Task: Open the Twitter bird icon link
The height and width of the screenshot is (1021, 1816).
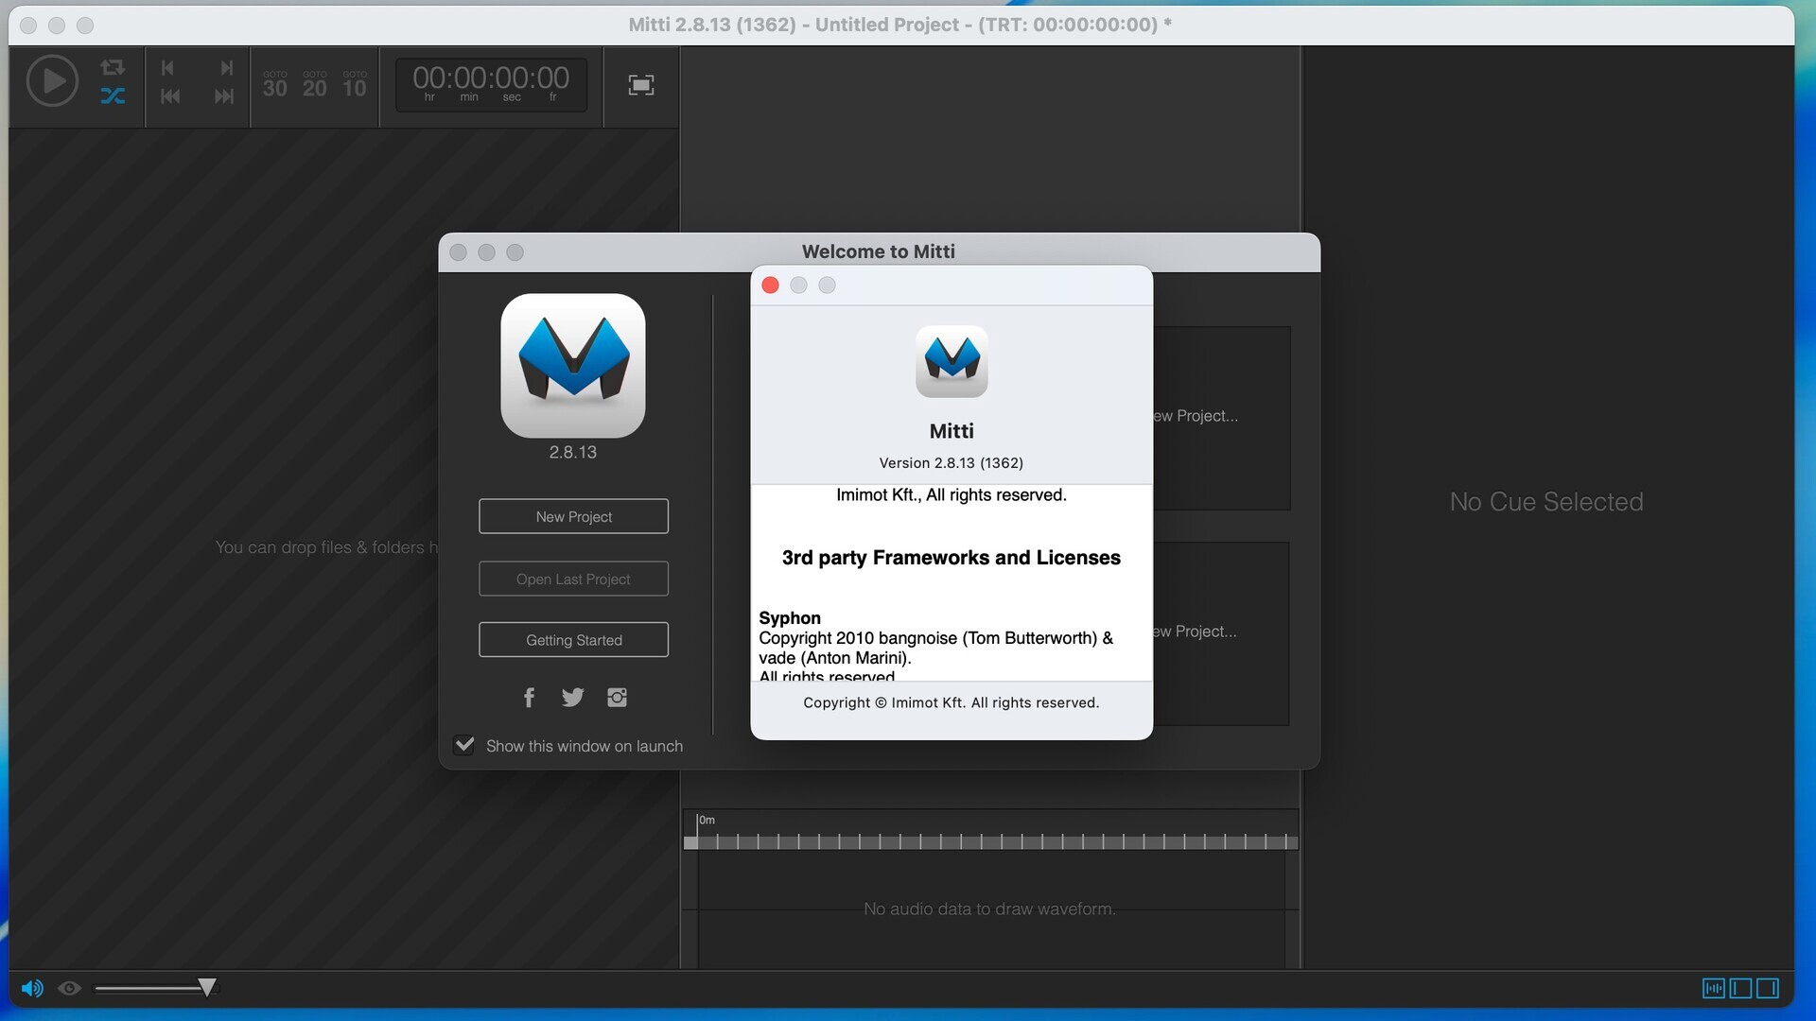Action: coord(572,698)
